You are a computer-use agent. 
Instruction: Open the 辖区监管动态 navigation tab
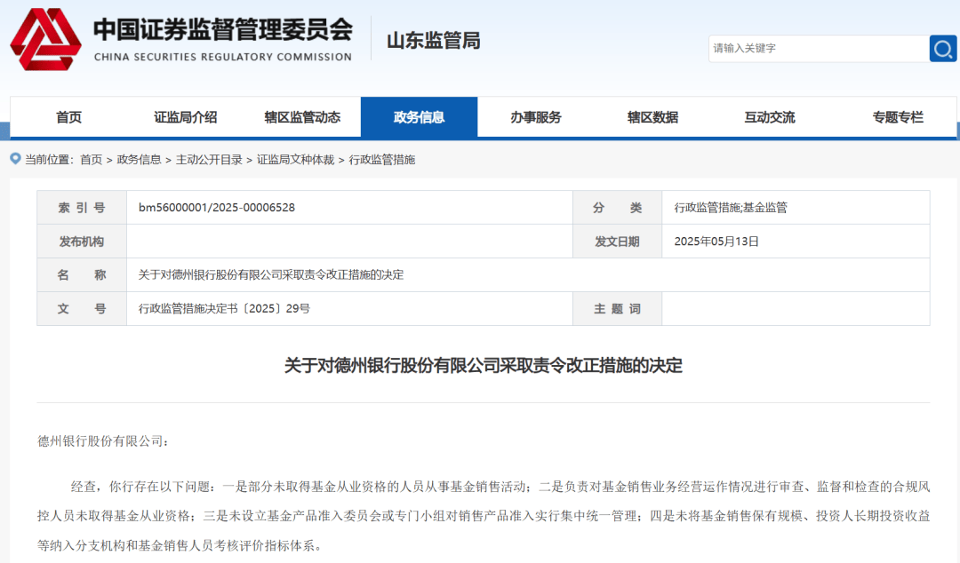[x=302, y=117]
